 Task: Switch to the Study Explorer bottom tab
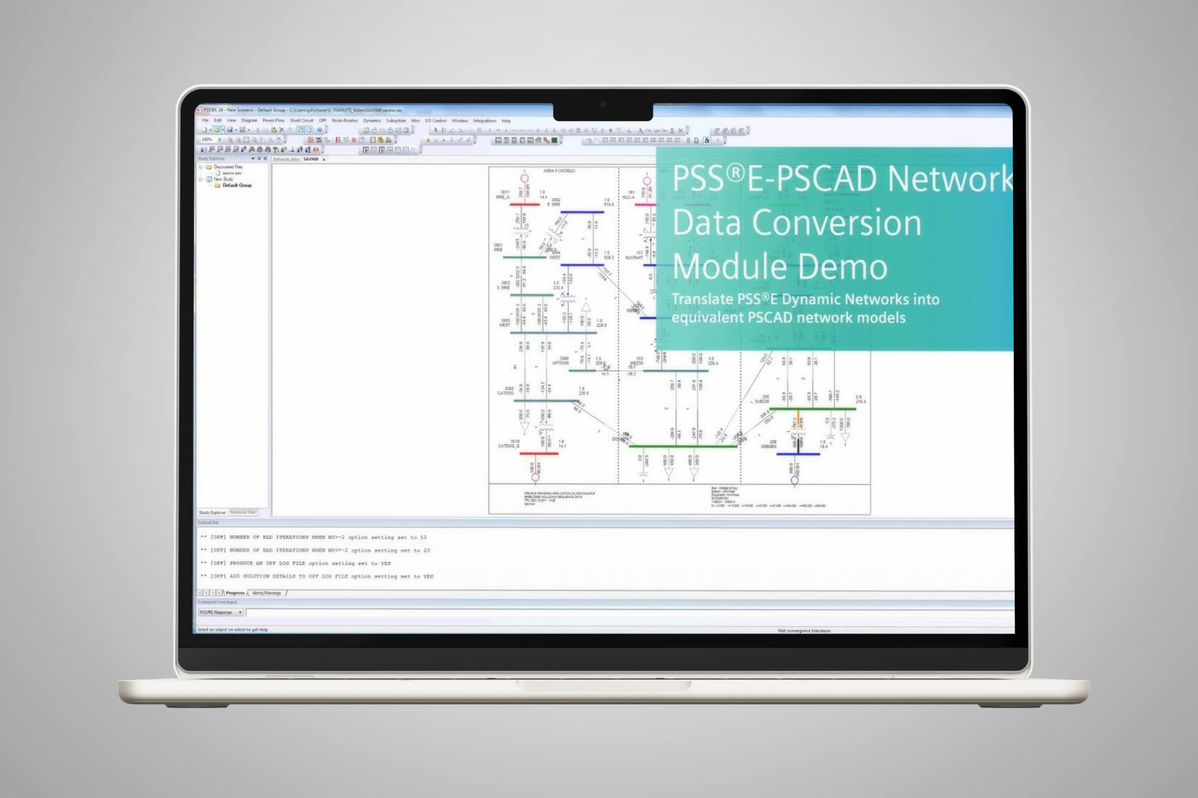coord(212,512)
